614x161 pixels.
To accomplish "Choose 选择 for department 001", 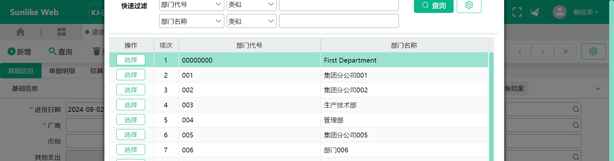I will [x=131, y=75].
